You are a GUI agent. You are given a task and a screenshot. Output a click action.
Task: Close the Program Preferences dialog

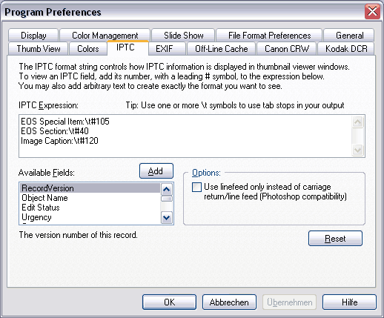click(x=372, y=12)
